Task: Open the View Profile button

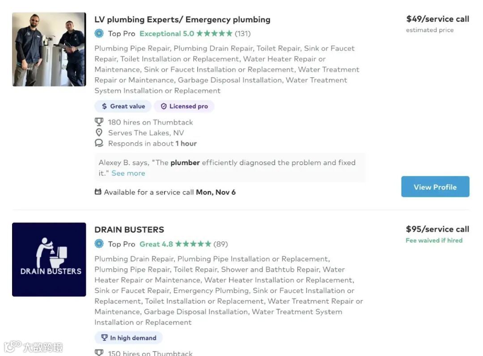Action: pyautogui.click(x=435, y=187)
